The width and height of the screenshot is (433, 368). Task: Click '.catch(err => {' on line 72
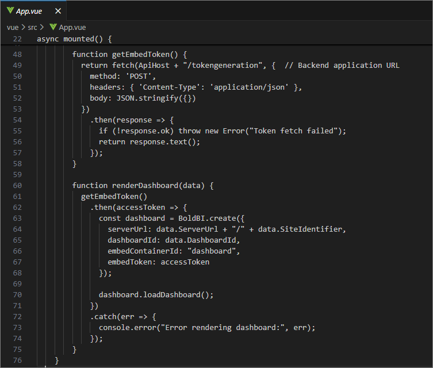tap(123, 317)
